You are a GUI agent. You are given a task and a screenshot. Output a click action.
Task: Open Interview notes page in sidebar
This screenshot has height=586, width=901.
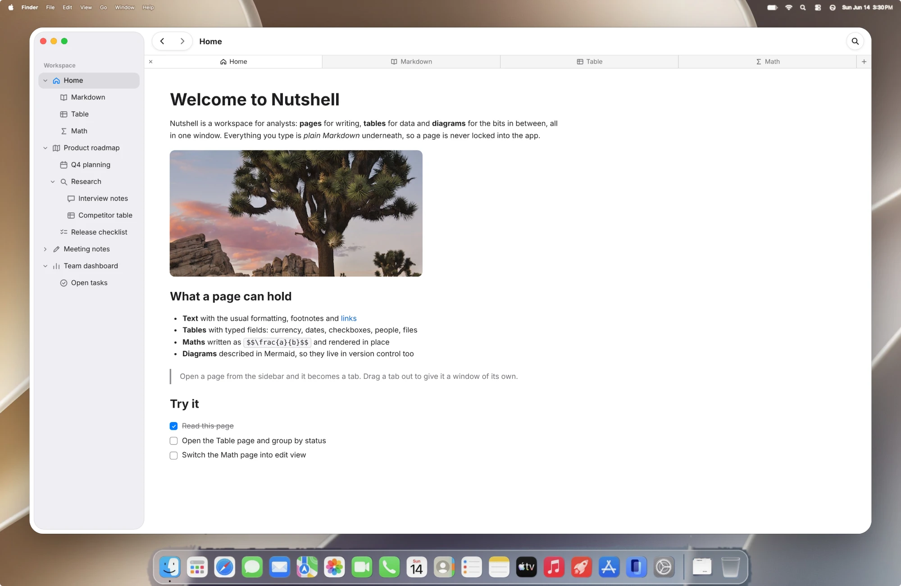coord(89,199)
